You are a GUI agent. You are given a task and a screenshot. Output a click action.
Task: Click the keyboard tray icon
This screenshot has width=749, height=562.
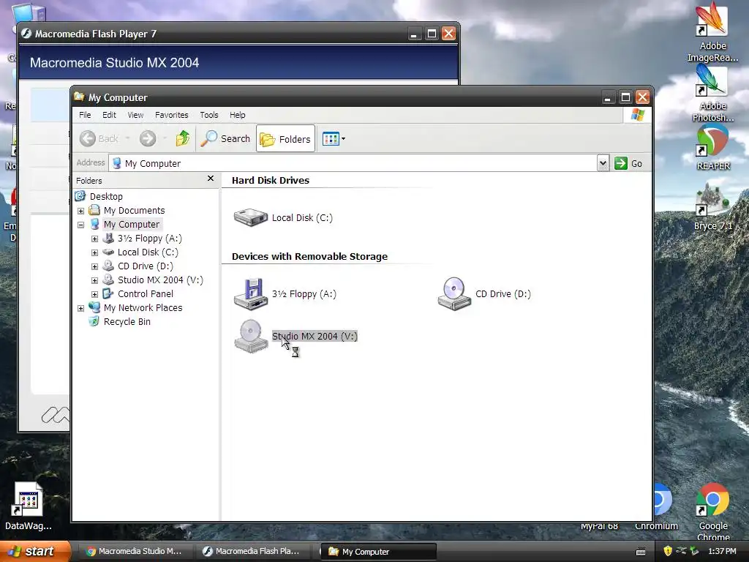[x=641, y=552]
